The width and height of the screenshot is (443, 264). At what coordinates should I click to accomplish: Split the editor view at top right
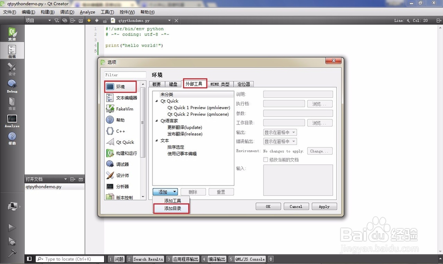click(x=439, y=20)
